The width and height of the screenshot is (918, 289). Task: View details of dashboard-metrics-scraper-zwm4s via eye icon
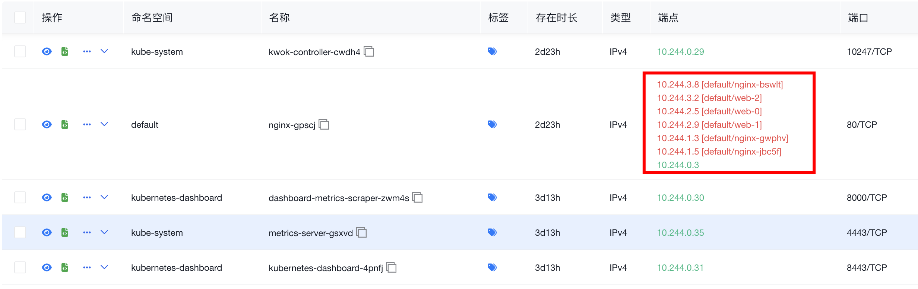click(47, 197)
